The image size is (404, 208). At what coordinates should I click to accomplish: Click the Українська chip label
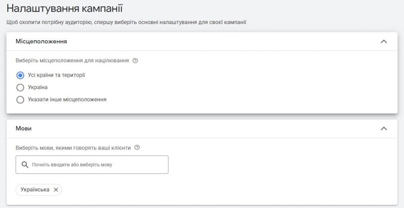point(35,190)
